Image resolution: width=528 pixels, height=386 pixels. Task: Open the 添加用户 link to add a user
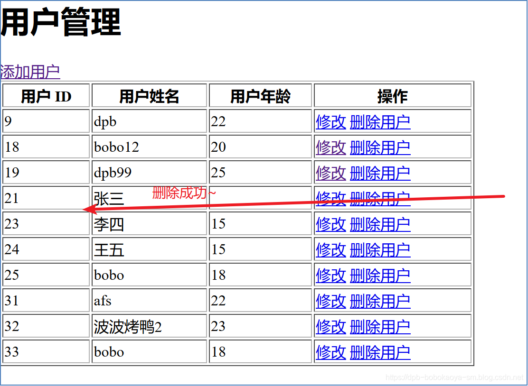coord(29,70)
